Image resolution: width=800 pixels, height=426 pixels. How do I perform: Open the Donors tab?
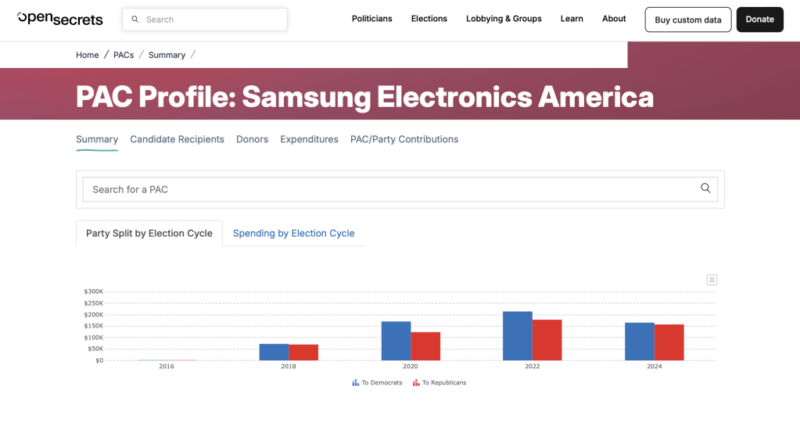coord(252,139)
